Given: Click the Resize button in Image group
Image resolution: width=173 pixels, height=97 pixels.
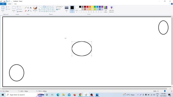Looking at the screenshot, I should (x=19, y=9).
